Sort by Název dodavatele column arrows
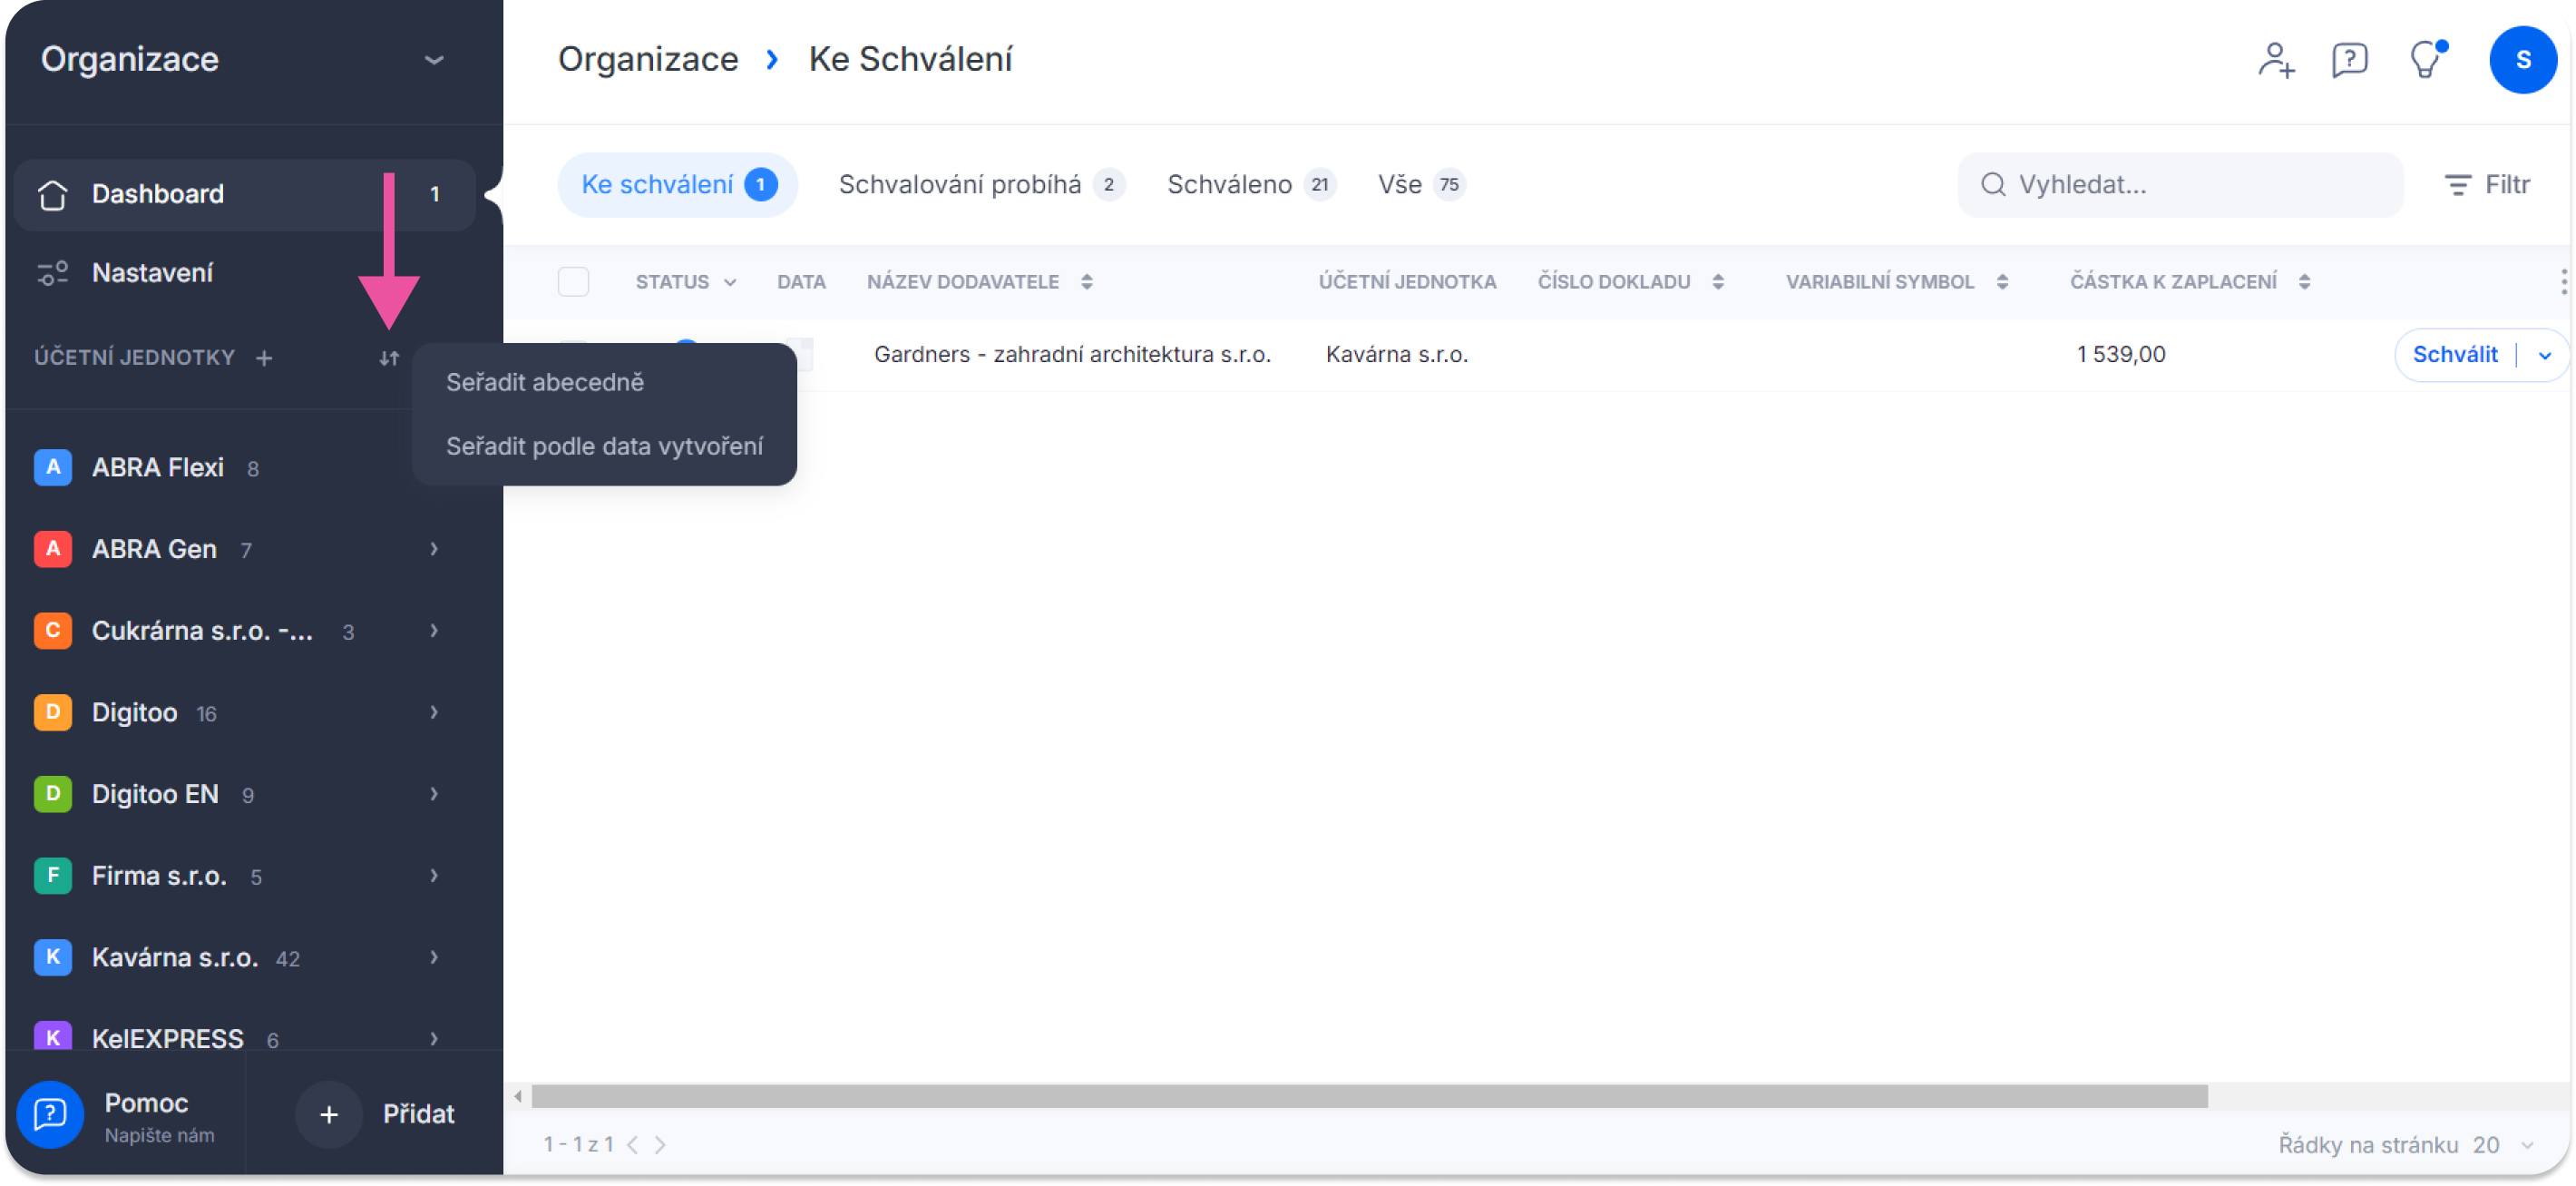 tap(1087, 282)
